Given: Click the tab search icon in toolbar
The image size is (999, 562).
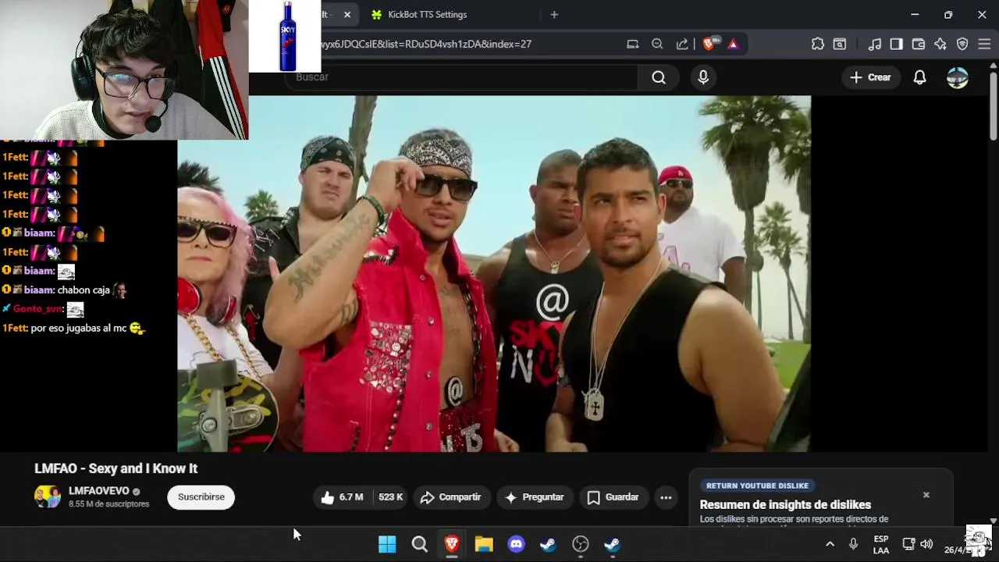Looking at the screenshot, I should point(840,44).
